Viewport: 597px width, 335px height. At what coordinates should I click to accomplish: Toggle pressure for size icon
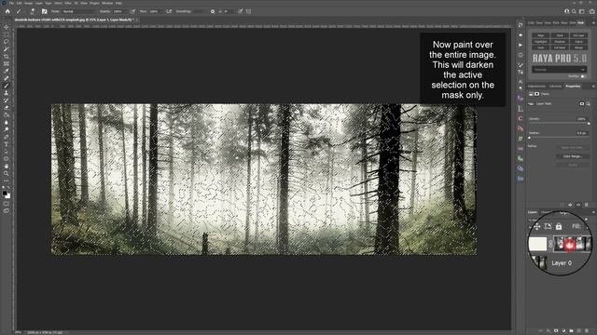(x=241, y=11)
